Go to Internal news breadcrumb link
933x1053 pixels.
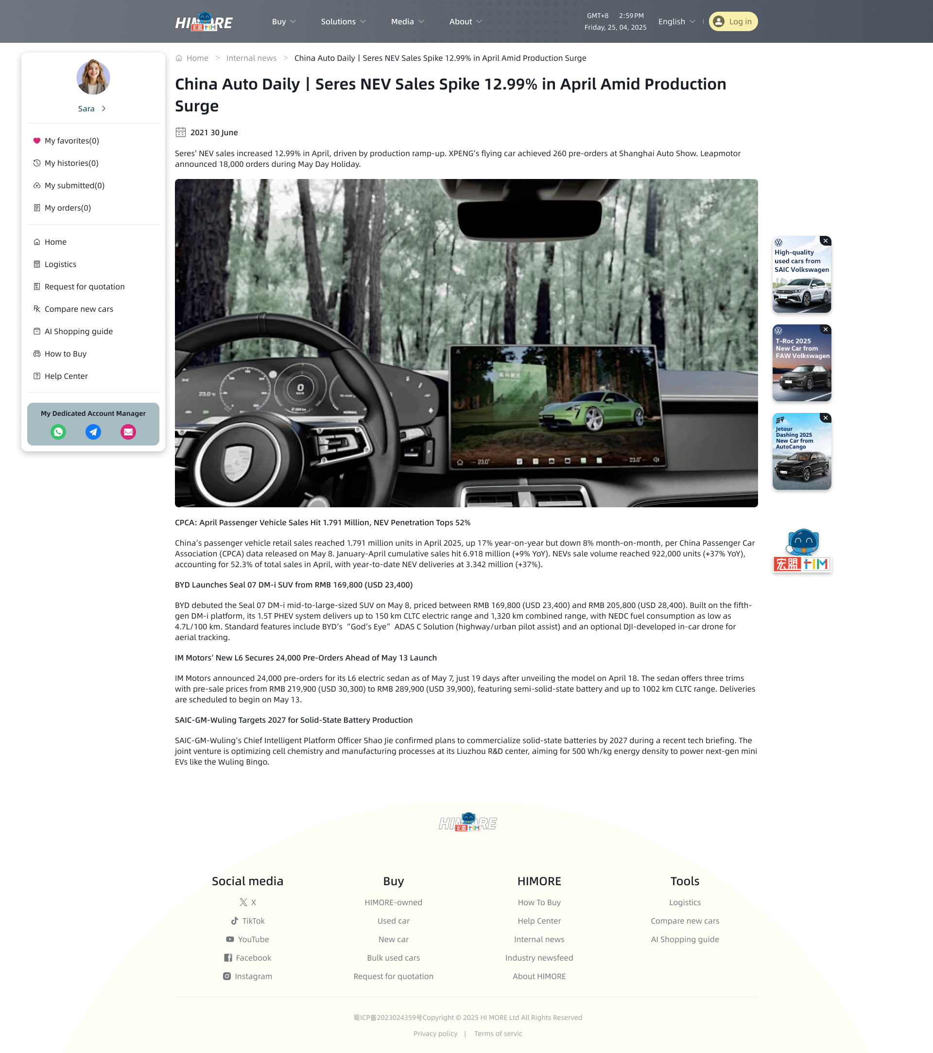tap(251, 58)
